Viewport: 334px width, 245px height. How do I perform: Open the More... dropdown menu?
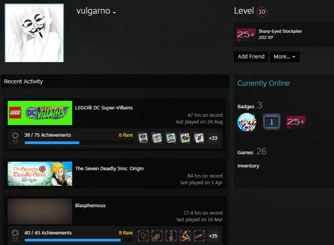[x=284, y=57]
